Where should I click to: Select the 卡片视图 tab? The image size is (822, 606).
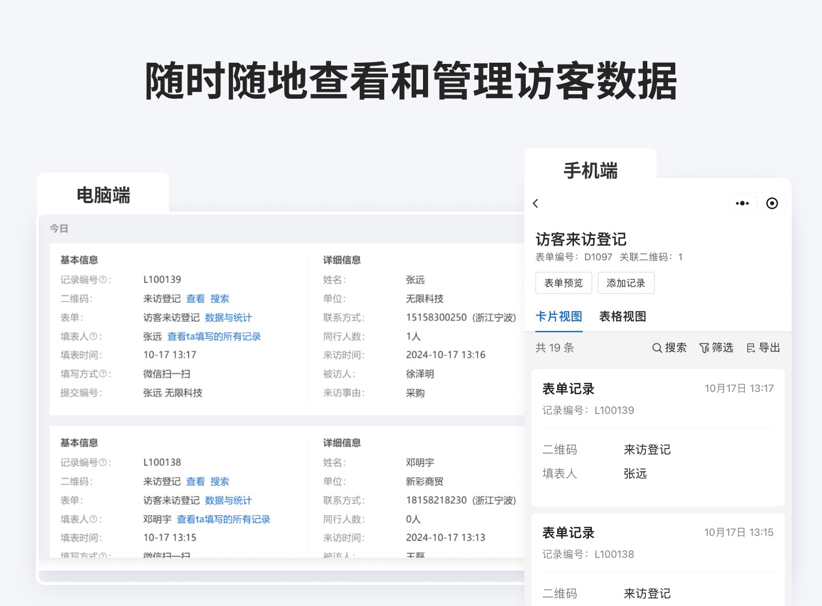click(x=558, y=316)
